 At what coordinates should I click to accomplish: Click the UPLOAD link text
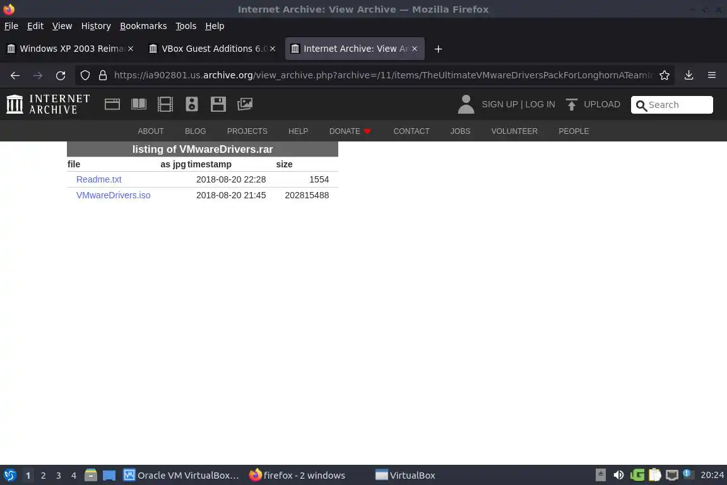tap(602, 104)
